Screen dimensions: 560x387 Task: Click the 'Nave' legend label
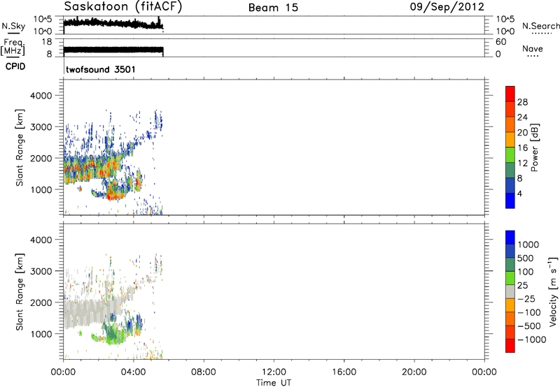(533, 48)
